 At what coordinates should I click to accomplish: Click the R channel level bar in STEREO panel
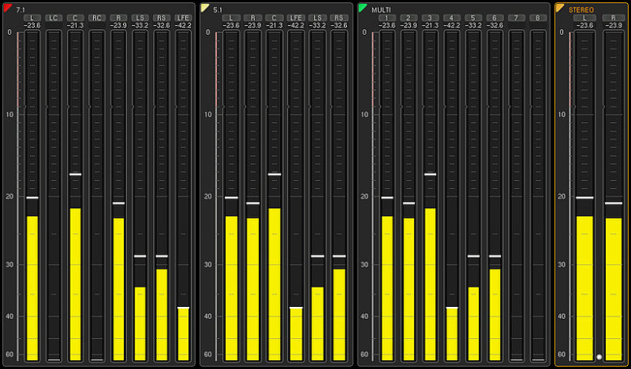point(613,288)
